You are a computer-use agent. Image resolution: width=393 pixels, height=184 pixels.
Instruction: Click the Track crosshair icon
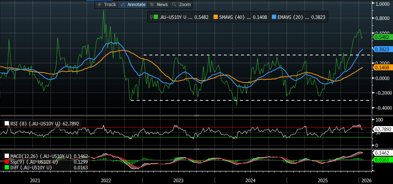99,5
